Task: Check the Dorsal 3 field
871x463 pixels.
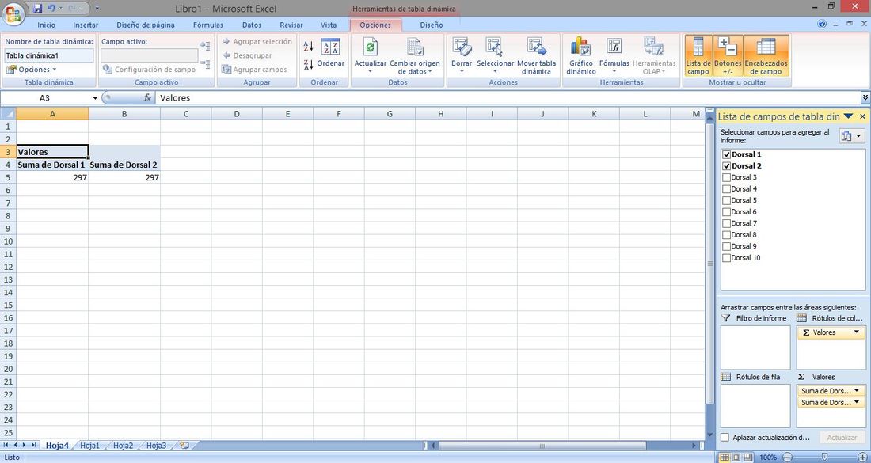Action: (x=726, y=177)
